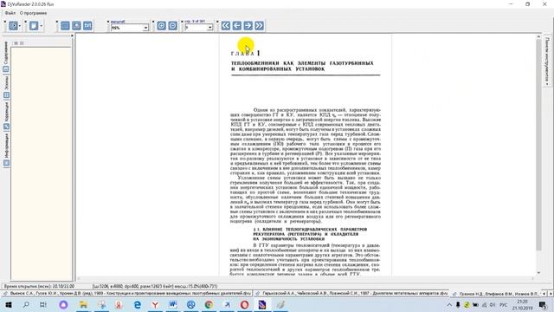Open the page number combo box
The width and height of the screenshot is (554, 312).
pyautogui.click(x=198, y=28)
